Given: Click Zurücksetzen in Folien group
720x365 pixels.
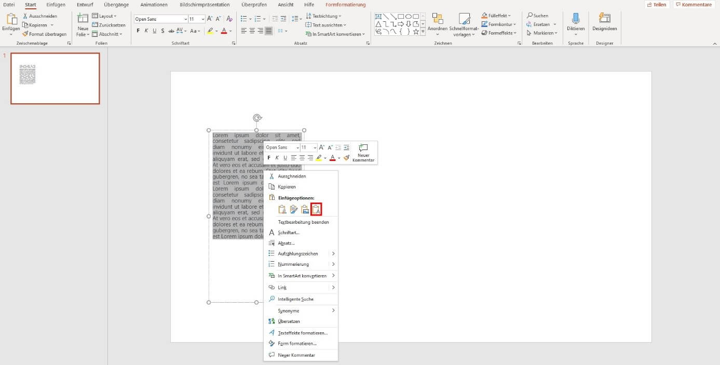Looking at the screenshot, I should click(x=108, y=25).
